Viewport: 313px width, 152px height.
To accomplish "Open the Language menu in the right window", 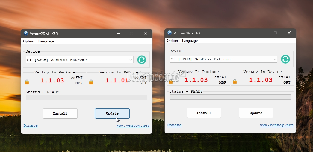I will 190,41.
